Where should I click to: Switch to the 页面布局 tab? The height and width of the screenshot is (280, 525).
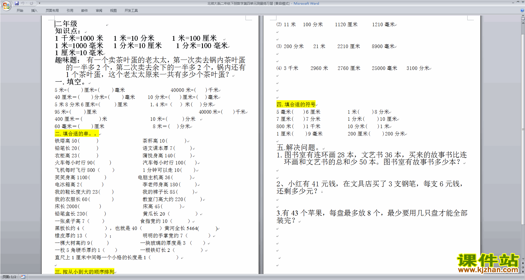pos(52,10)
